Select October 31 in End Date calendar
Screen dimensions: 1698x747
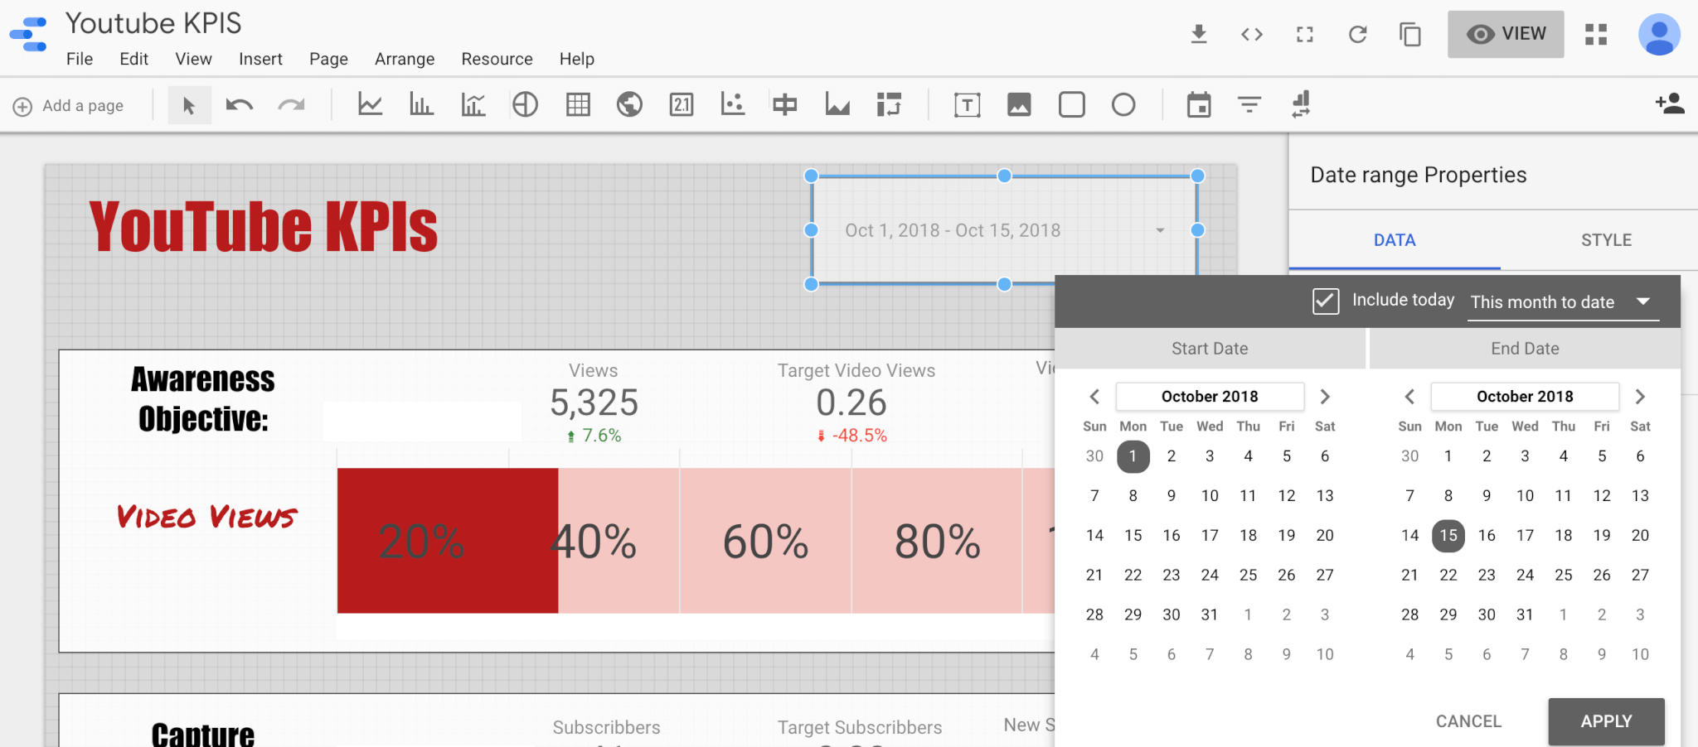point(1525,614)
